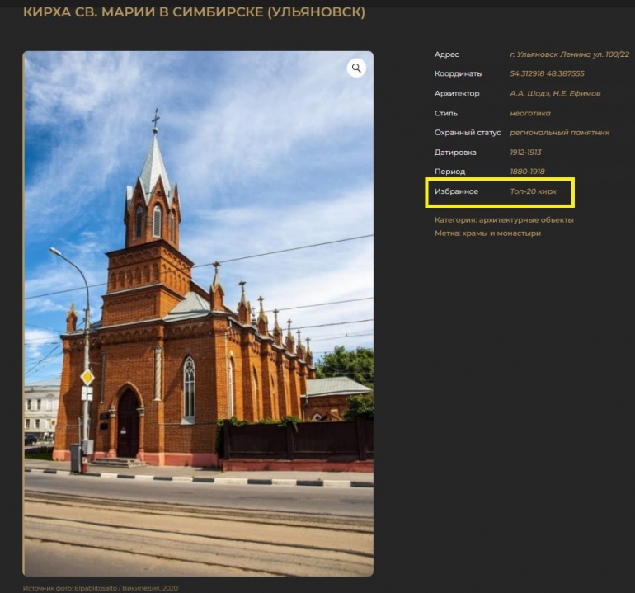Screen dimensions: 635x593
Task: Click the Избранное label
Action: 456,192
